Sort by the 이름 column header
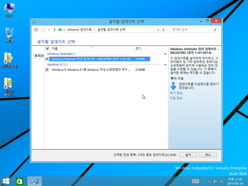The height and width of the screenshot is (186, 248). coord(92,48)
